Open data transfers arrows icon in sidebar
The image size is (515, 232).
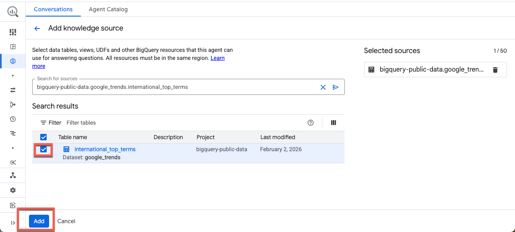[x=13, y=90]
